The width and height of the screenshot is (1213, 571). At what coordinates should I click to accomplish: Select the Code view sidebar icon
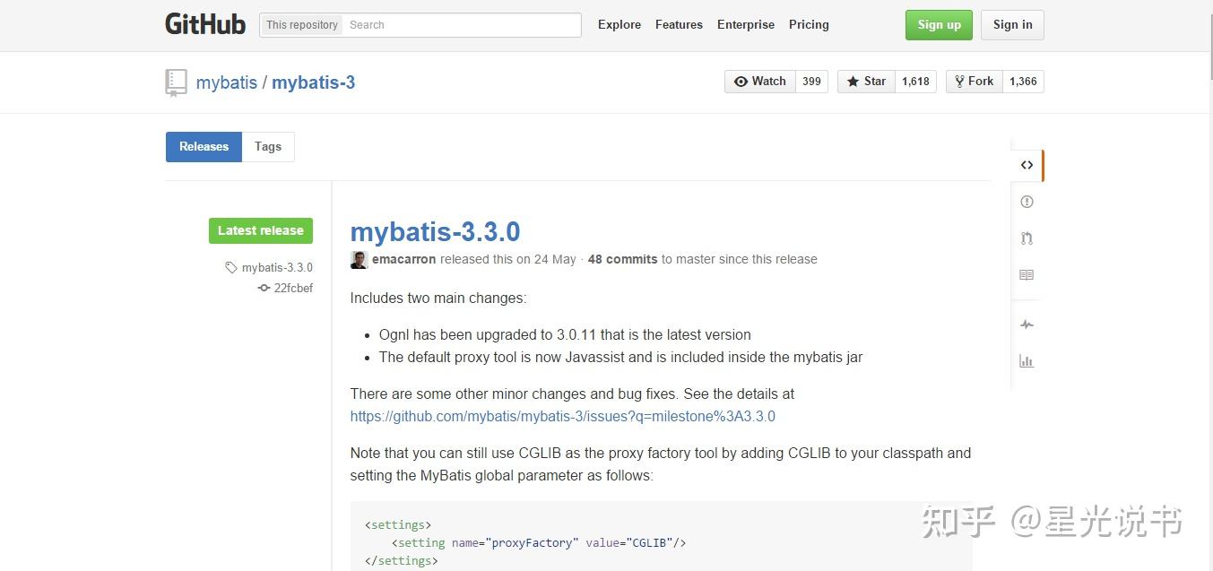coord(1027,165)
